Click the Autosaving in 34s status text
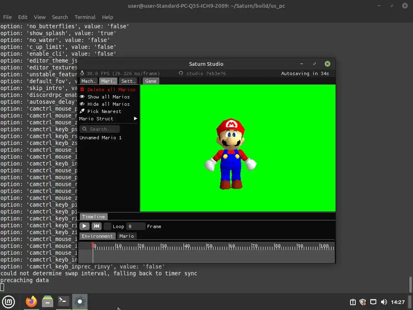 pos(305,73)
